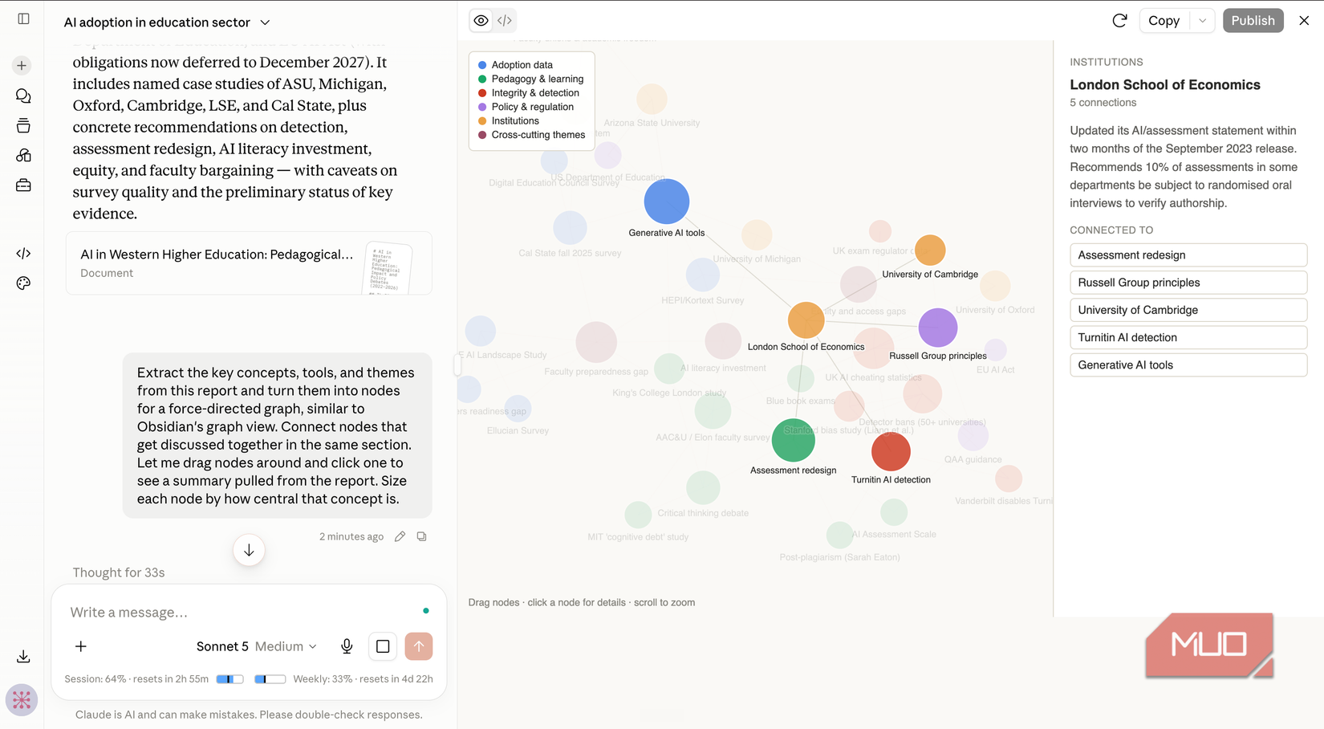Viewport: 1324px width, 729px height.
Task: Open the palette icon in the left sidebar
Action: [x=23, y=283]
